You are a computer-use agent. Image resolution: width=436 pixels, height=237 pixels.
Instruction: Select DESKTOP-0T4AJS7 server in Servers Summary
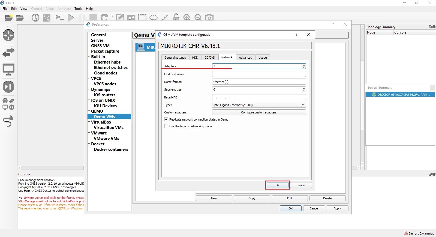pyautogui.click(x=400, y=95)
